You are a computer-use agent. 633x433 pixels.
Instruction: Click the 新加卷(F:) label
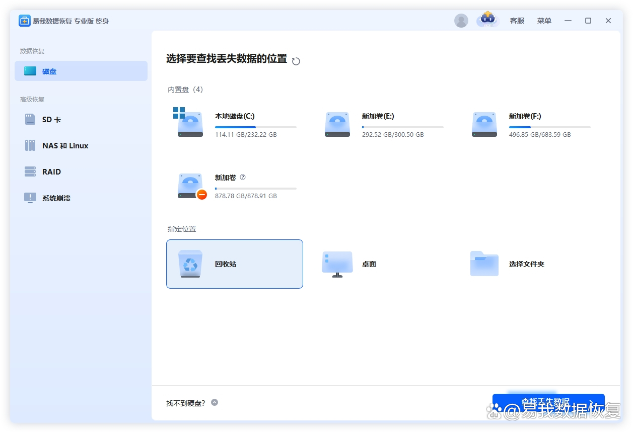[525, 116]
